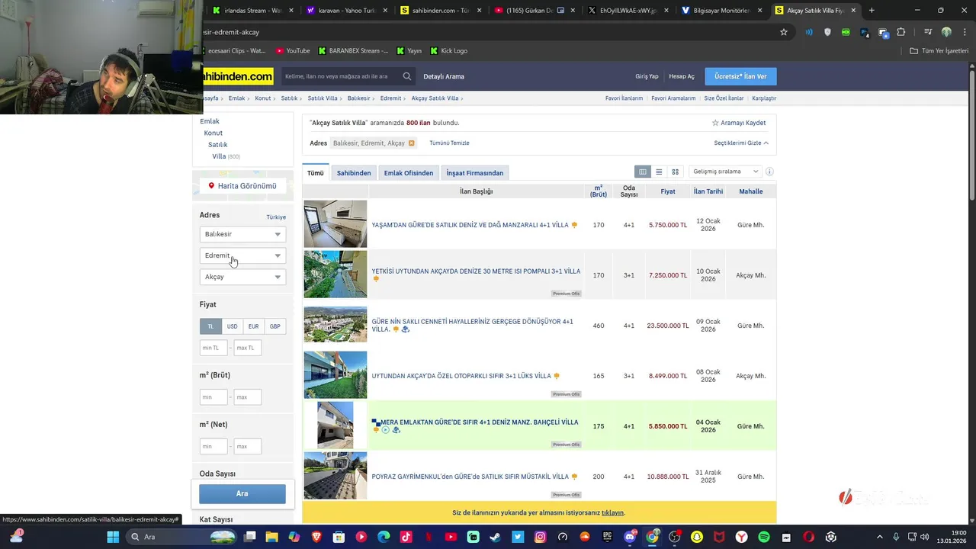Click the header keyword search box
The width and height of the screenshot is (976, 549).
pyautogui.click(x=340, y=76)
